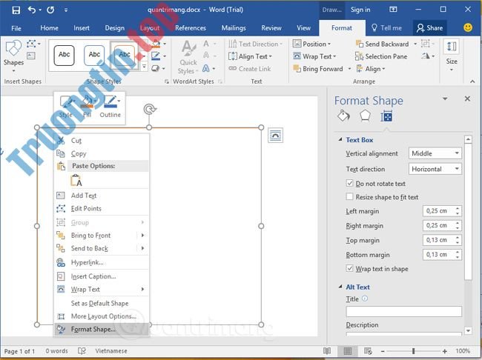Open the Size options in ribbon
The image size is (482, 360).
[x=452, y=56]
